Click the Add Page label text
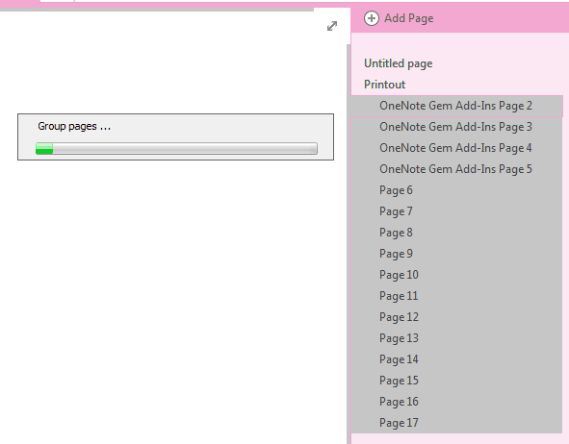This screenshot has width=569, height=444. [x=409, y=18]
